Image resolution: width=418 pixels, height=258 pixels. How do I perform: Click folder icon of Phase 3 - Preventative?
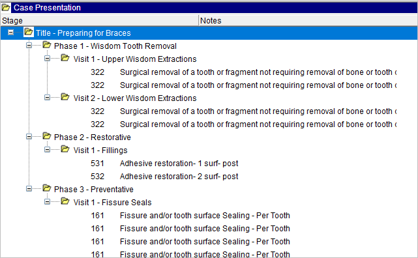[x=47, y=188]
